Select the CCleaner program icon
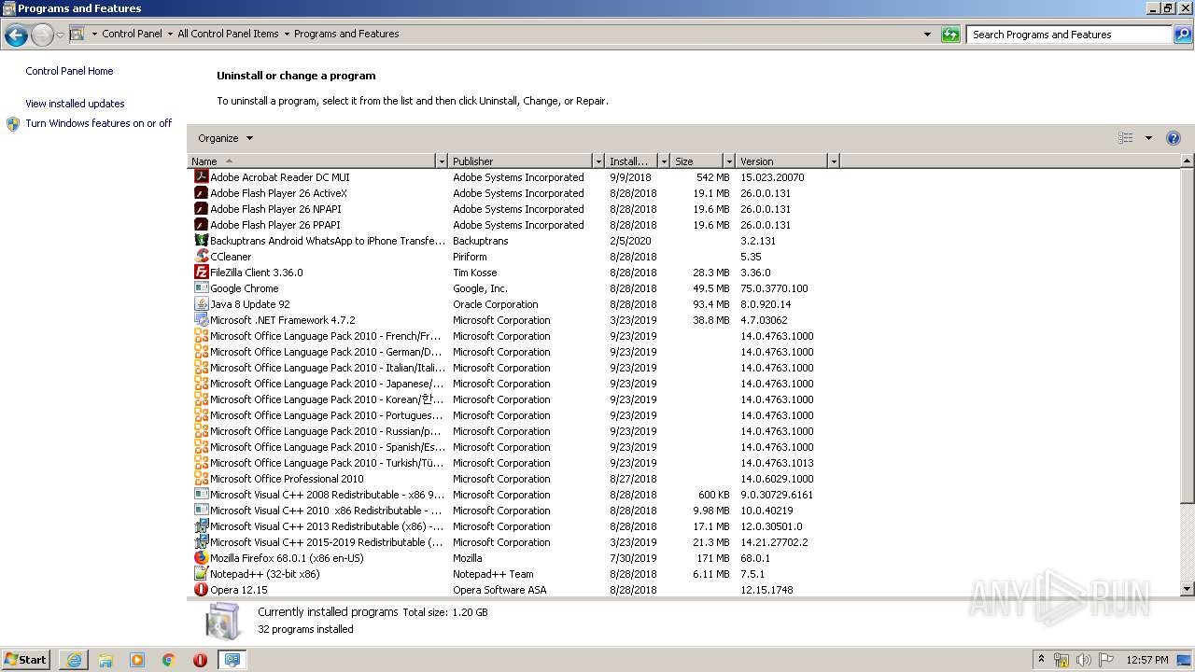The height and width of the screenshot is (672, 1195). 201,256
